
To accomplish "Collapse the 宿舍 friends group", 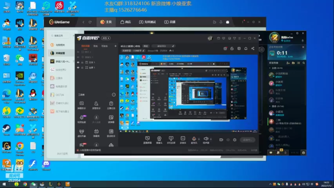I will (270, 106).
